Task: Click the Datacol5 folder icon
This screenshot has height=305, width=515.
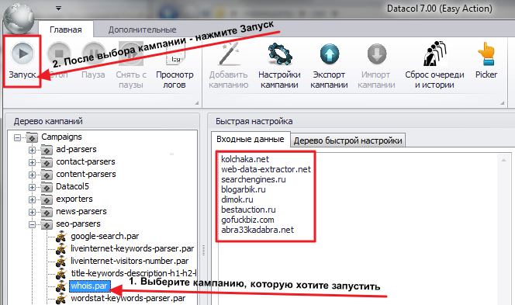Action: click(47, 187)
